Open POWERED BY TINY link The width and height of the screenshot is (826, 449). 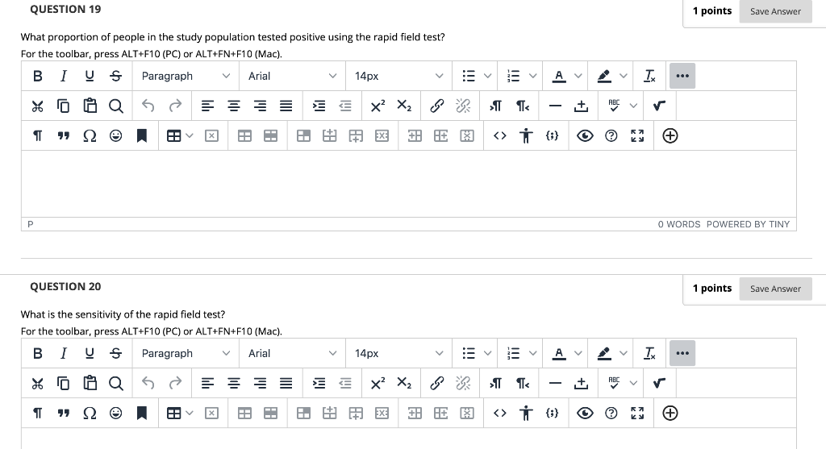tap(748, 224)
